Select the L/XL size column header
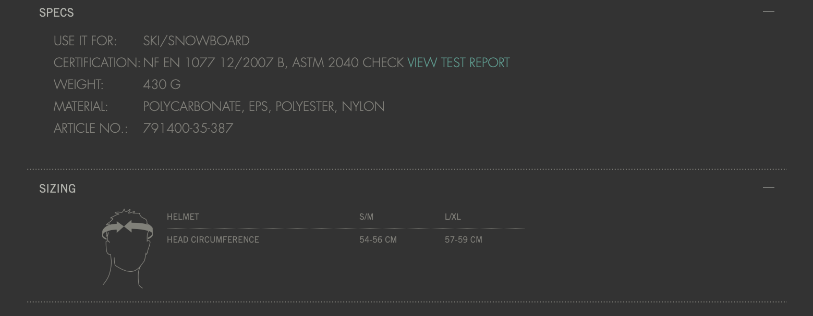 click(x=453, y=217)
